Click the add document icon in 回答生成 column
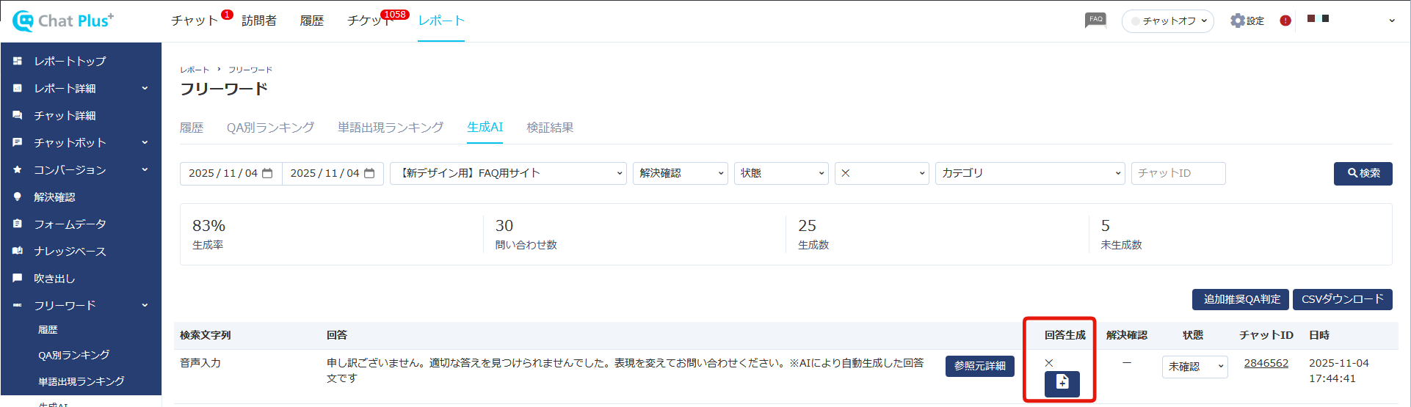Image resolution: width=1411 pixels, height=407 pixels. coord(1062,383)
